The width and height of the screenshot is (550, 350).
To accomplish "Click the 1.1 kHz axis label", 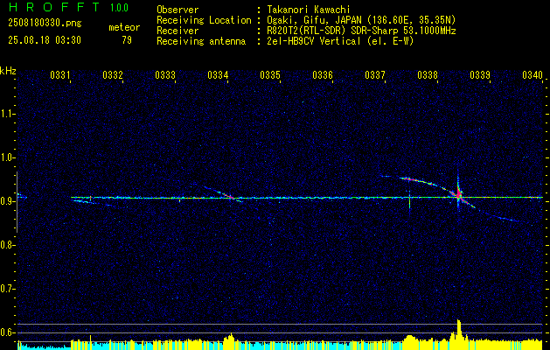I will (7, 114).
